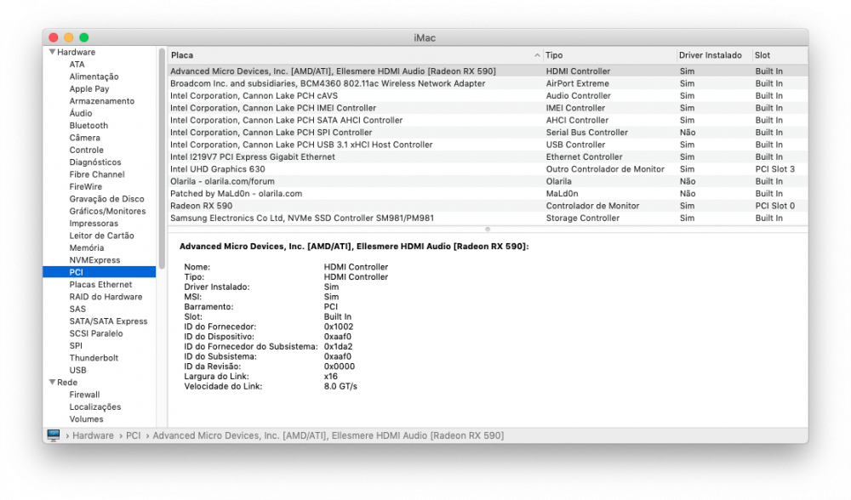Click the computer icon in the path bar

coord(53,435)
